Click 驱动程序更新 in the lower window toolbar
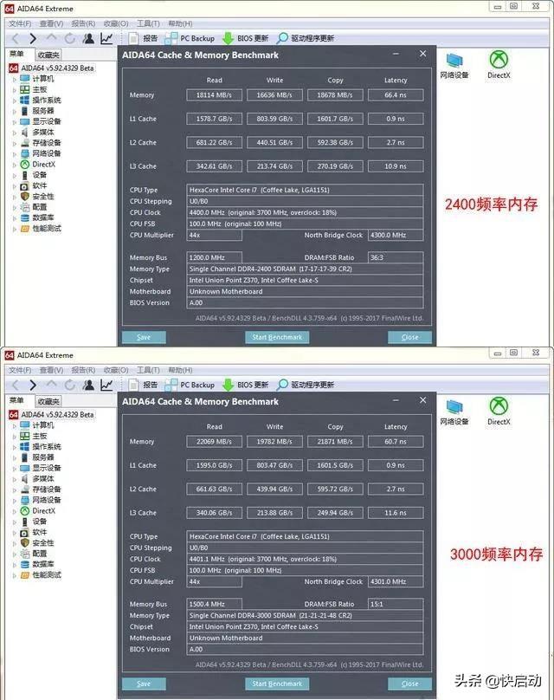This screenshot has width=554, height=700. click(305, 385)
